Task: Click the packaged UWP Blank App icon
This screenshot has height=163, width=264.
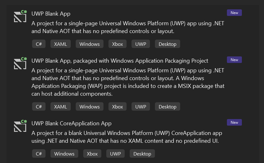Action: pyautogui.click(x=20, y=64)
